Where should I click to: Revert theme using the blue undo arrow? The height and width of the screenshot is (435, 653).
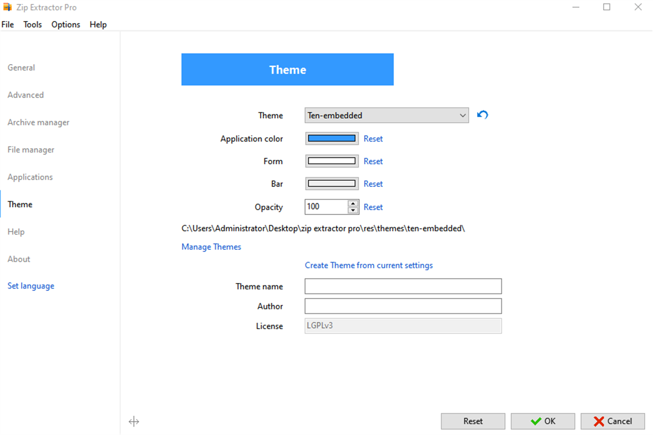coord(482,115)
